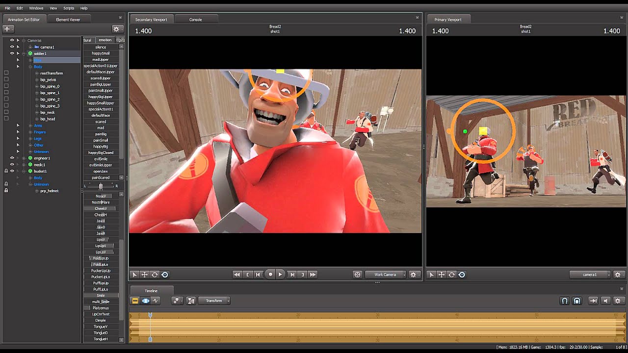The image size is (628, 353).
Task: Switch to the Graph Editor timeline mode
Action: pos(156,301)
